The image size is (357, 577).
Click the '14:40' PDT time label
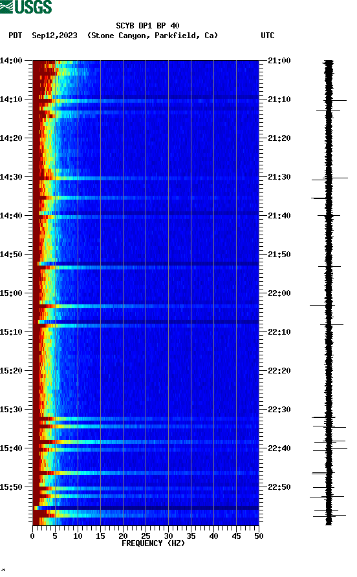pos(11,216)
